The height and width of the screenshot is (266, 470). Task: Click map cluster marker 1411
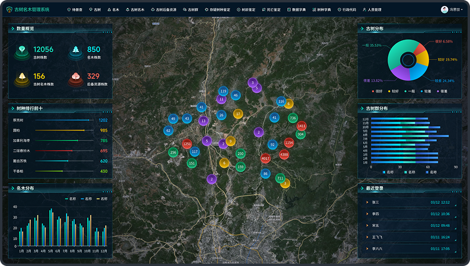click(301, 126)
